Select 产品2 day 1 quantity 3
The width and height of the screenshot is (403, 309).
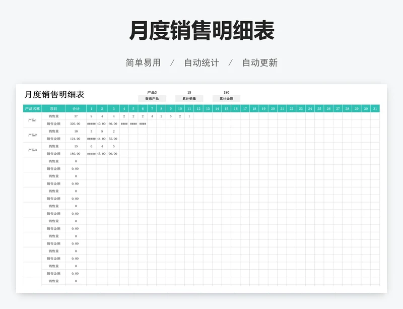tap(91, 131)
